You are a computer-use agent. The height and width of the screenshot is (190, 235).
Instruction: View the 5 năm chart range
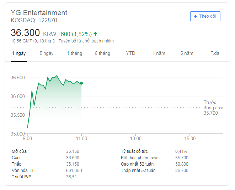coord(187,53)
